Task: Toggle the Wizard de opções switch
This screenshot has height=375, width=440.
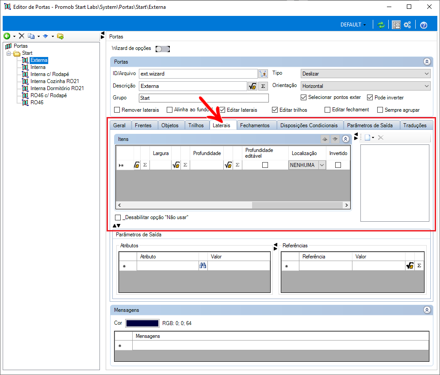Action: click(x=163, y=49)
